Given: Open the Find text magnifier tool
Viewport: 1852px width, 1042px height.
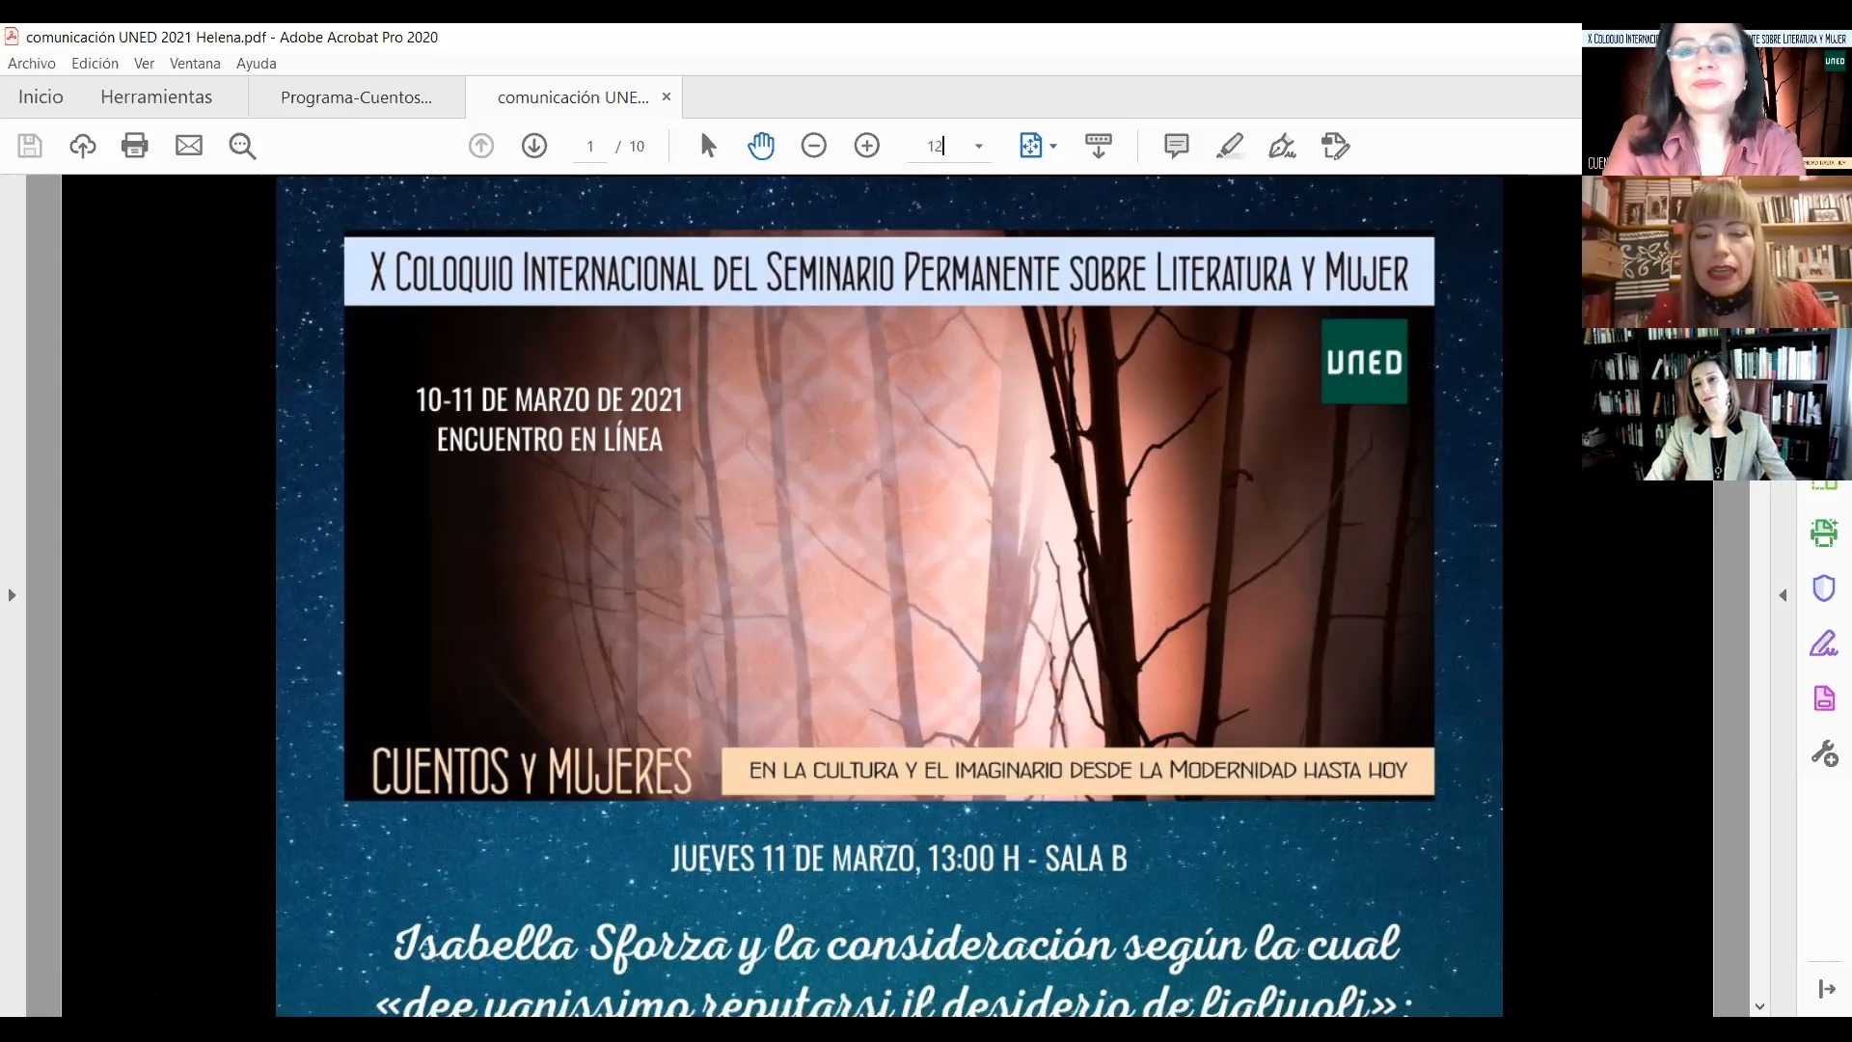Looking at the screenshot, I should [242, 146].
